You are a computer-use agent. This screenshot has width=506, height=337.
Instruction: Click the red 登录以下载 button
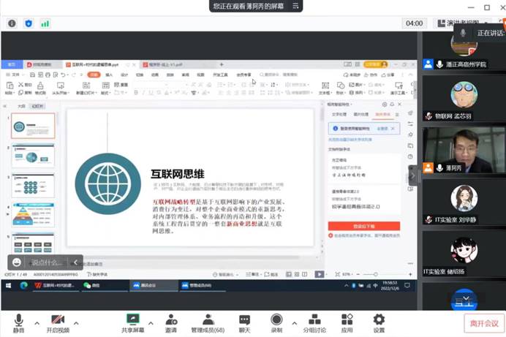tap(363, 227)
